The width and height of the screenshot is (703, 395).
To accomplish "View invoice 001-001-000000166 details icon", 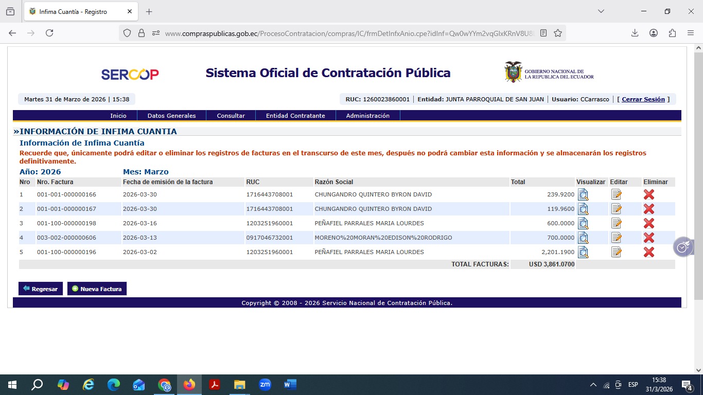I will click(x=583, y=194).
